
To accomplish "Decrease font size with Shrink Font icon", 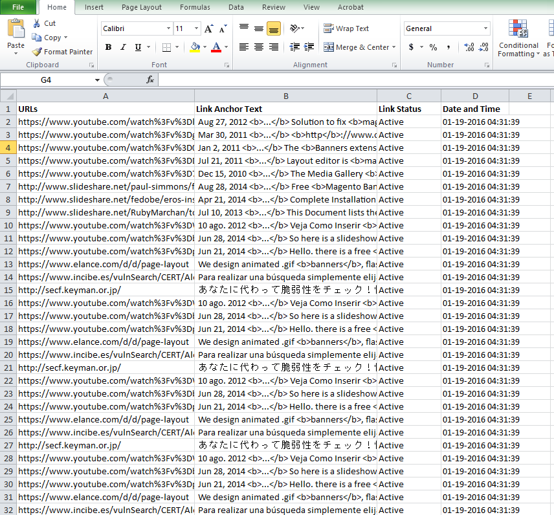I will (x=223, y=28).
